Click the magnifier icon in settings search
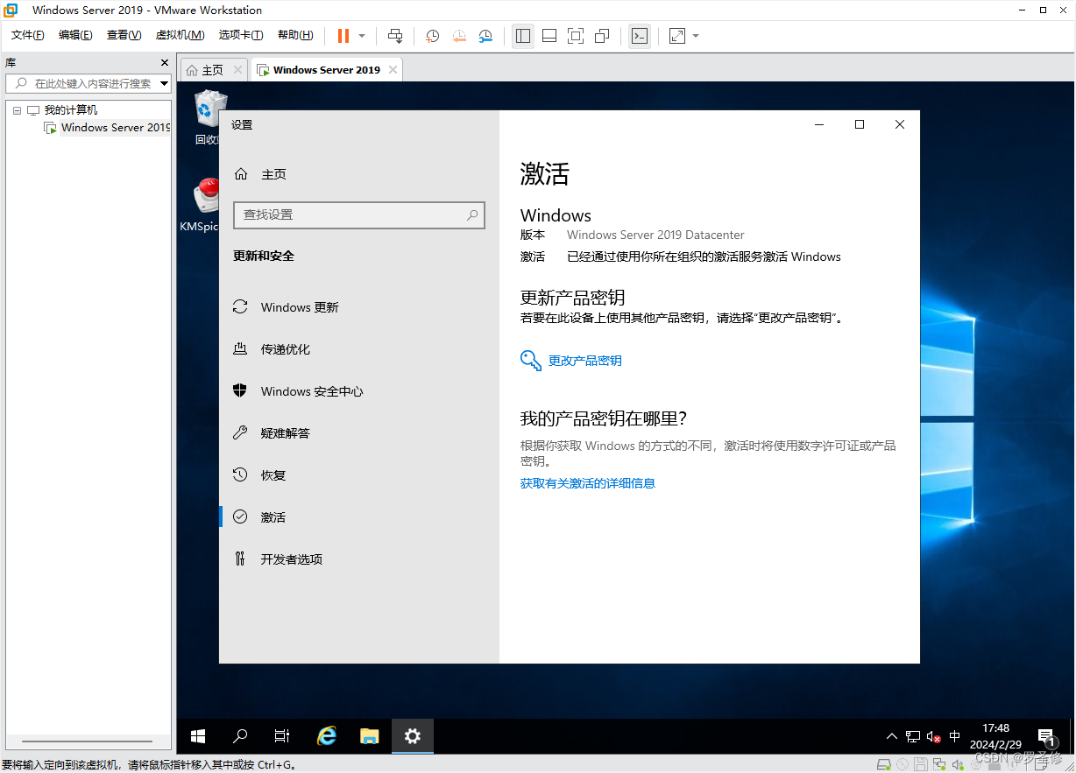The height and width of the screenshot is (773, 1076). 472,214
